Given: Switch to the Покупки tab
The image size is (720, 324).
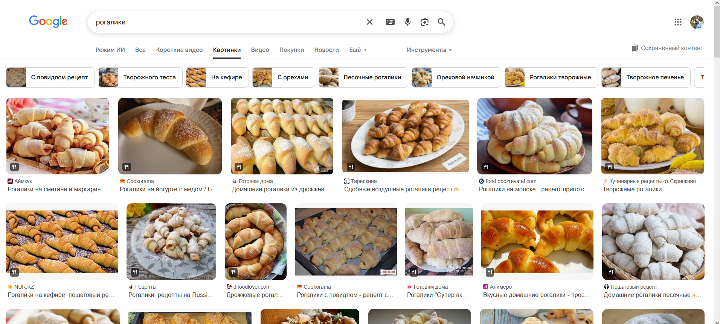Looking at the screenshot, I should point(291,50).
